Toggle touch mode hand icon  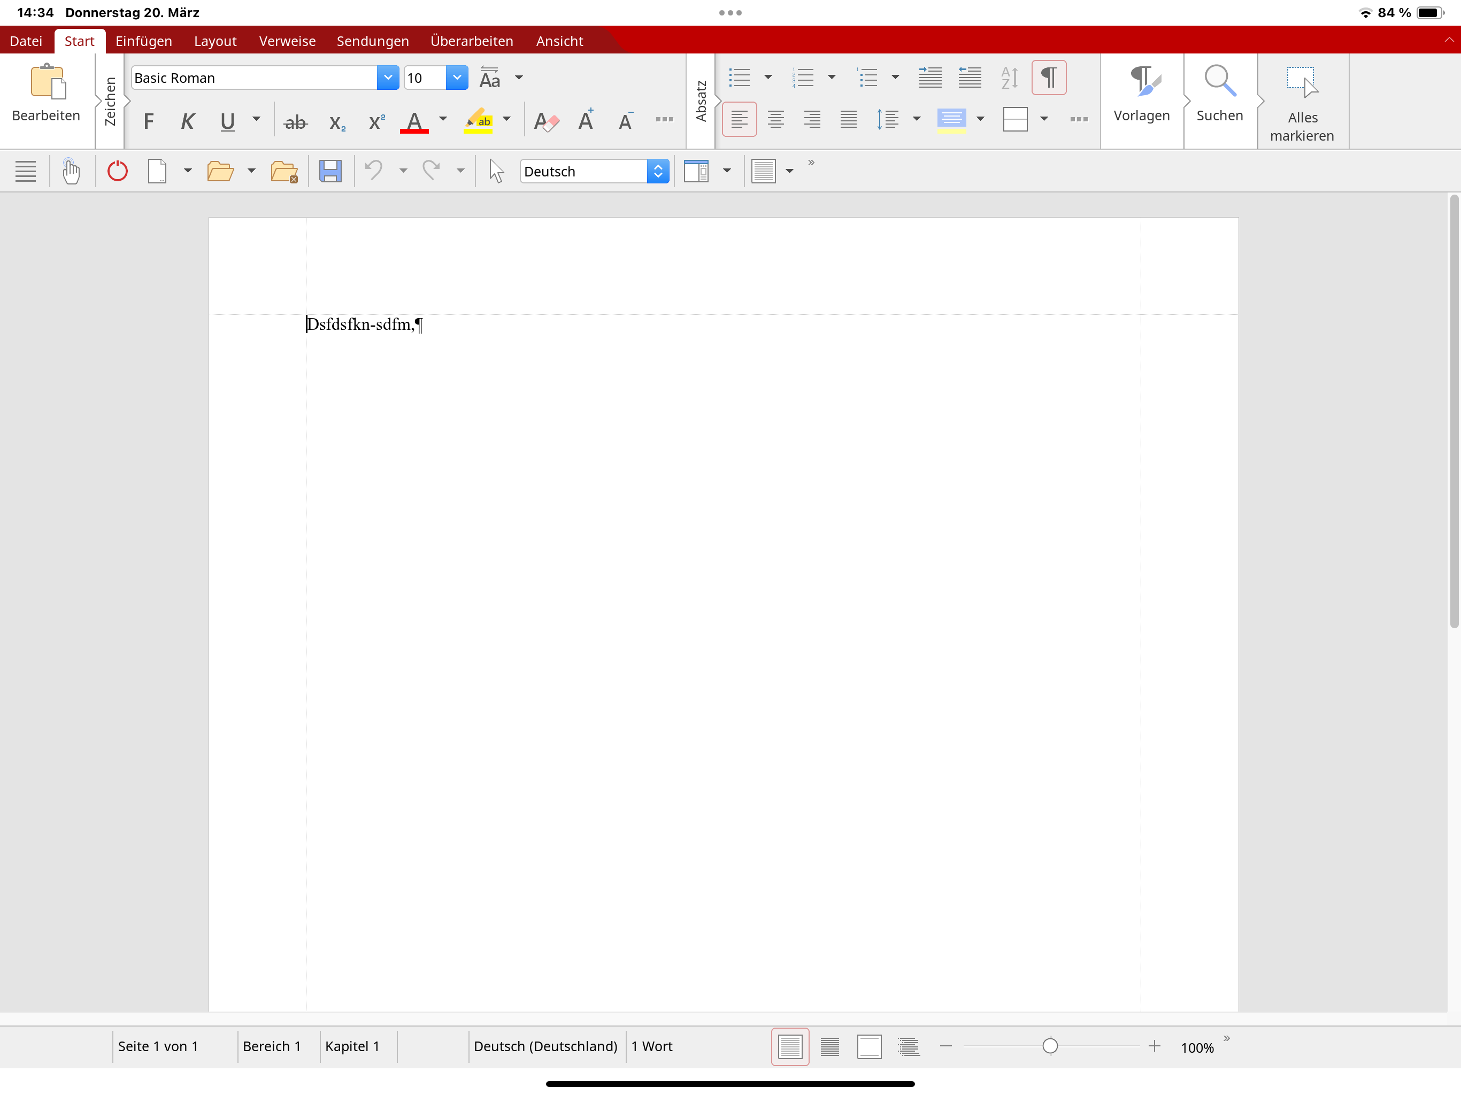tap(71, 171)
